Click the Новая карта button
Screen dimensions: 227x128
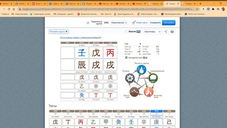(x=140, y=23)
